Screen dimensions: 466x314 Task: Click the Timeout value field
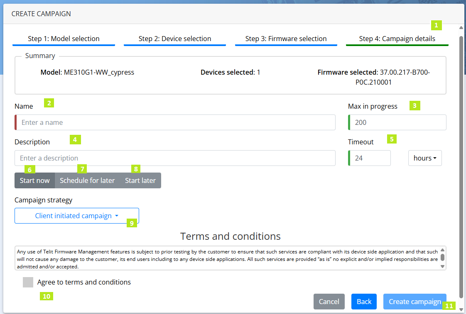pyautogui.click(x=369, y=158)
